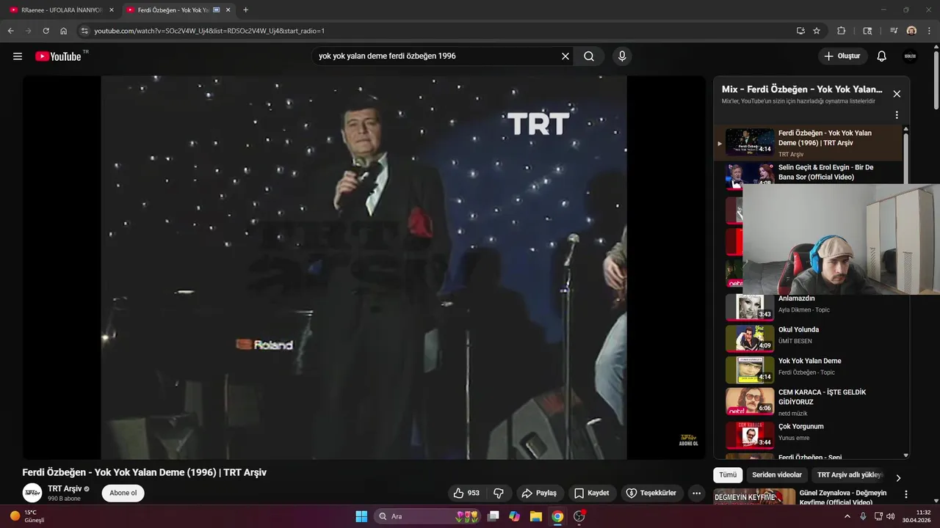The width and height of the screenshot is (940, 528).
Task: View site information icon in address bar
Action: pyautogui.click(x=84, y=31)
